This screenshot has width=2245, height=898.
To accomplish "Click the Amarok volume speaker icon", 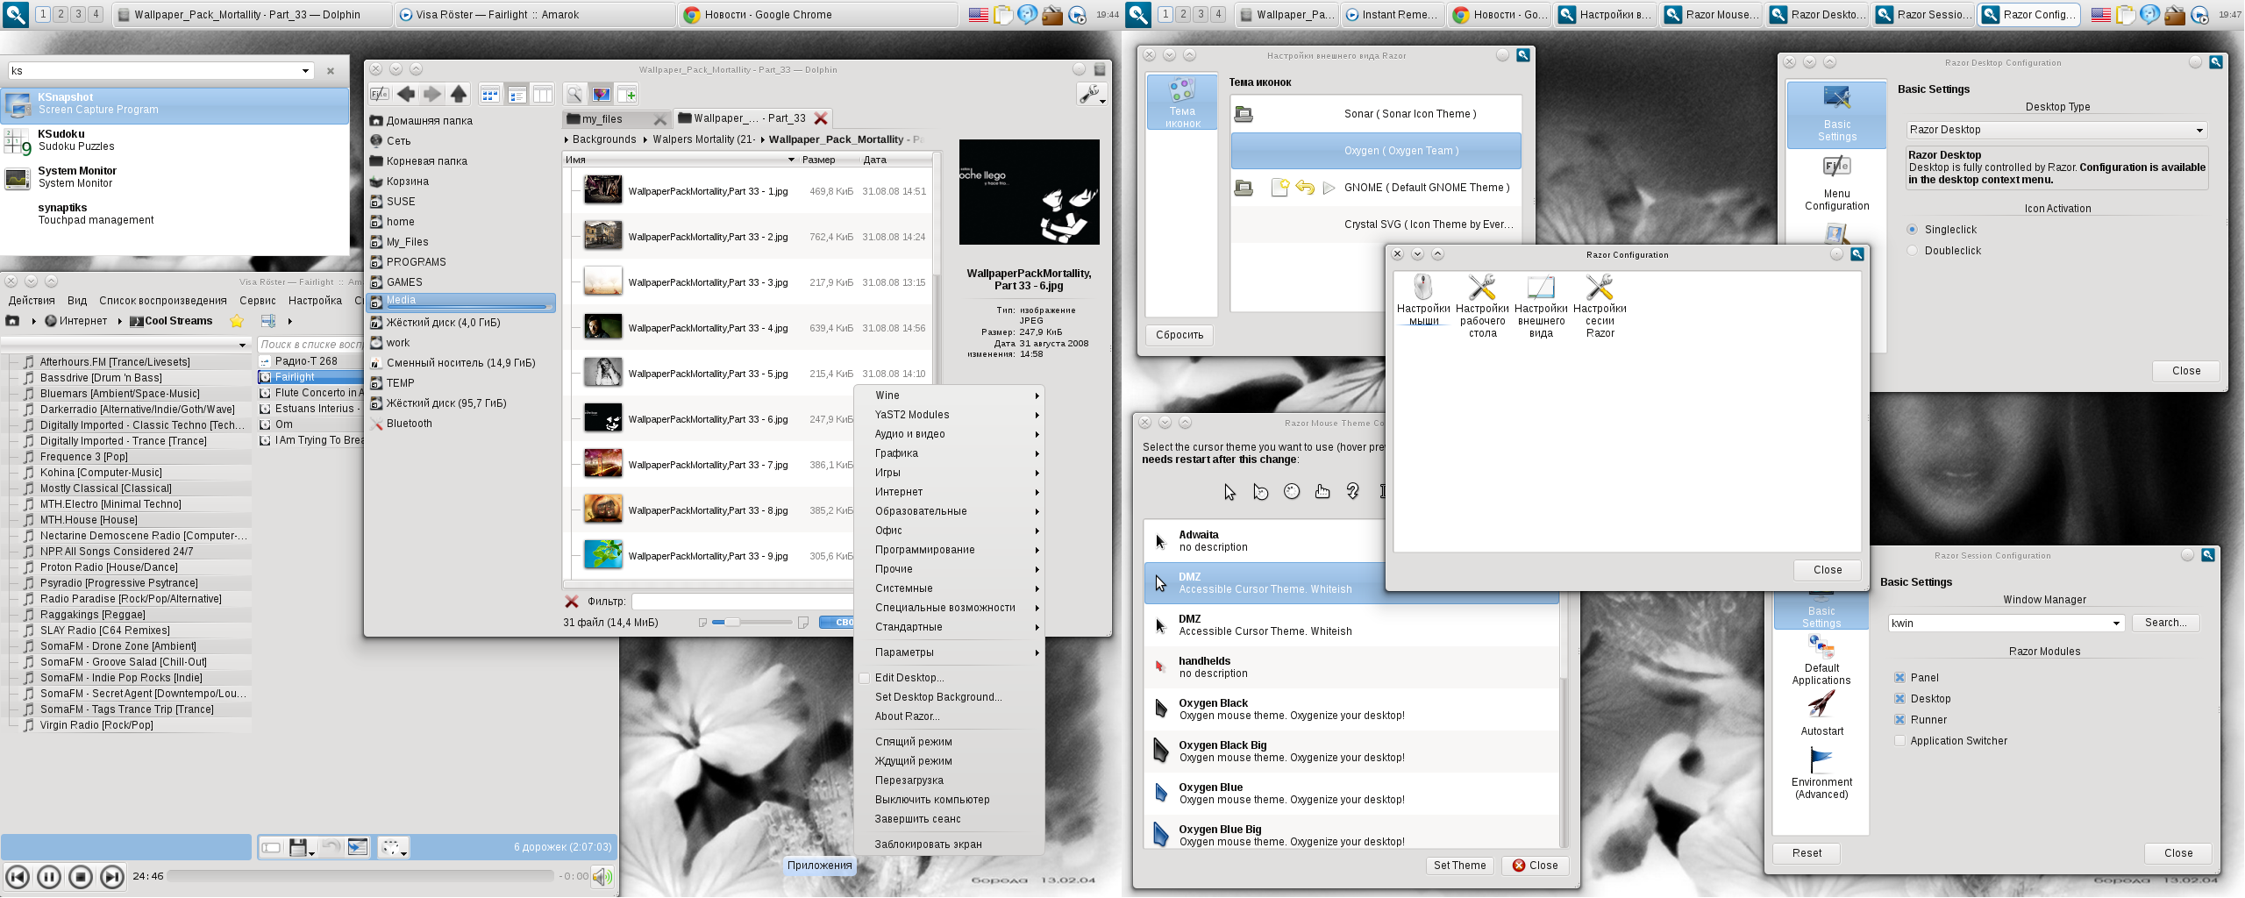I will click(x=602, y=876).
